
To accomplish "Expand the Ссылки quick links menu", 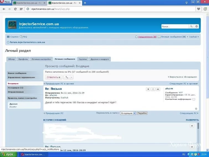I will [x=13, y=37].
